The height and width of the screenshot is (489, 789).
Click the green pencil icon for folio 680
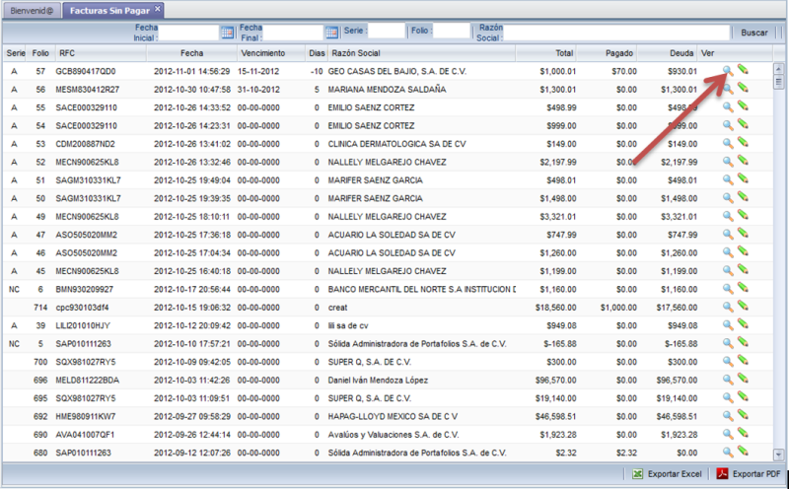[x=743, y=453]
